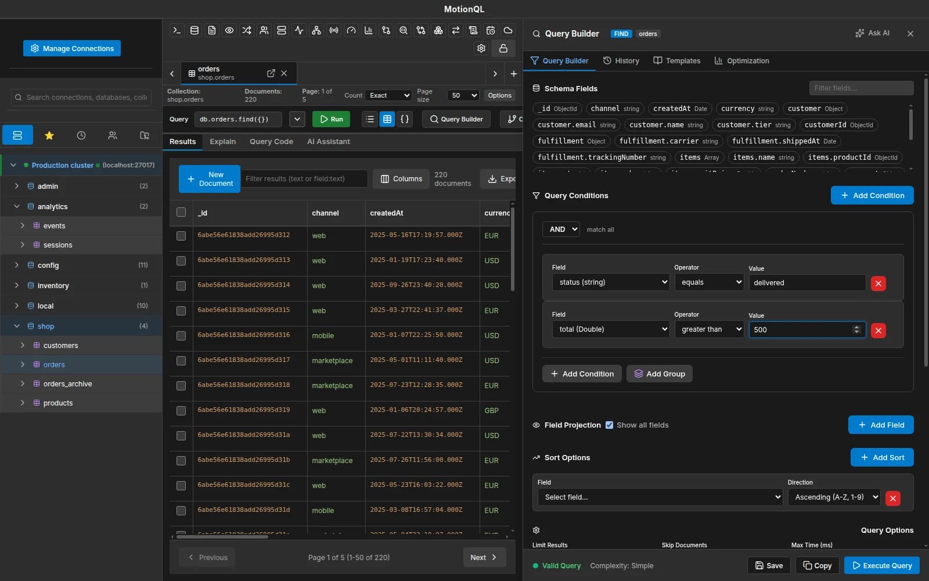Click the Execute Query button
Image resolution: width=929 pixels, height=581 pixels.
point(882,565)
